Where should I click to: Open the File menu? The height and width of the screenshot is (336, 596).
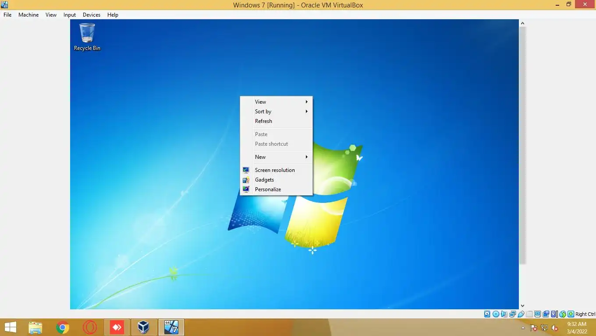coord(7,14)
